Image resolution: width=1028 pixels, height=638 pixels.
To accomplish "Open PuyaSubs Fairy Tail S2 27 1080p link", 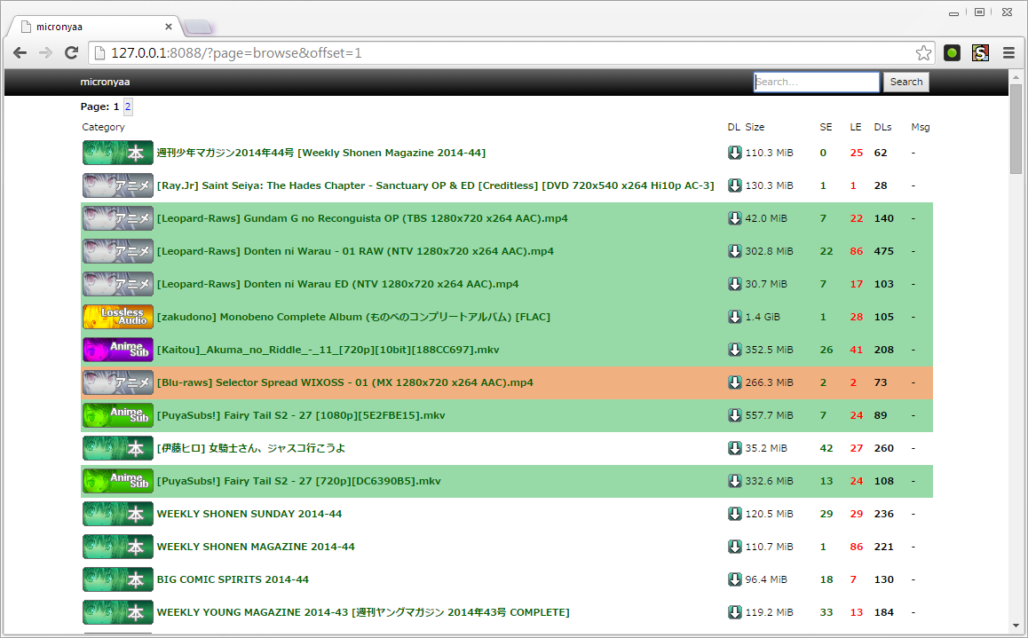I will 301,414.
